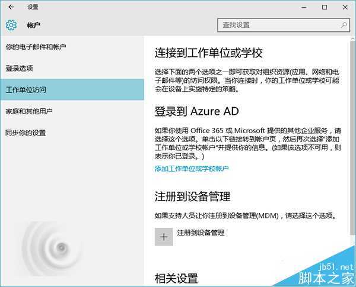Viewport: 356px width, 287px height.
Task: Go back with the arrow icon
Action: coord(11,7)
